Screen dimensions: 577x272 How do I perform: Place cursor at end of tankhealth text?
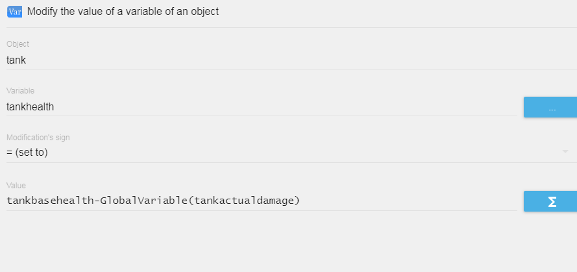(54, 107)
